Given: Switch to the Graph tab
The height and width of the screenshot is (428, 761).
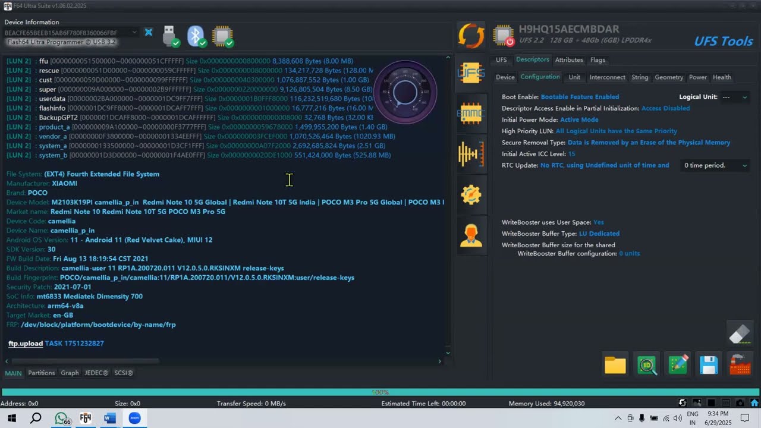Looking at the screenshot, I should 70,373.
